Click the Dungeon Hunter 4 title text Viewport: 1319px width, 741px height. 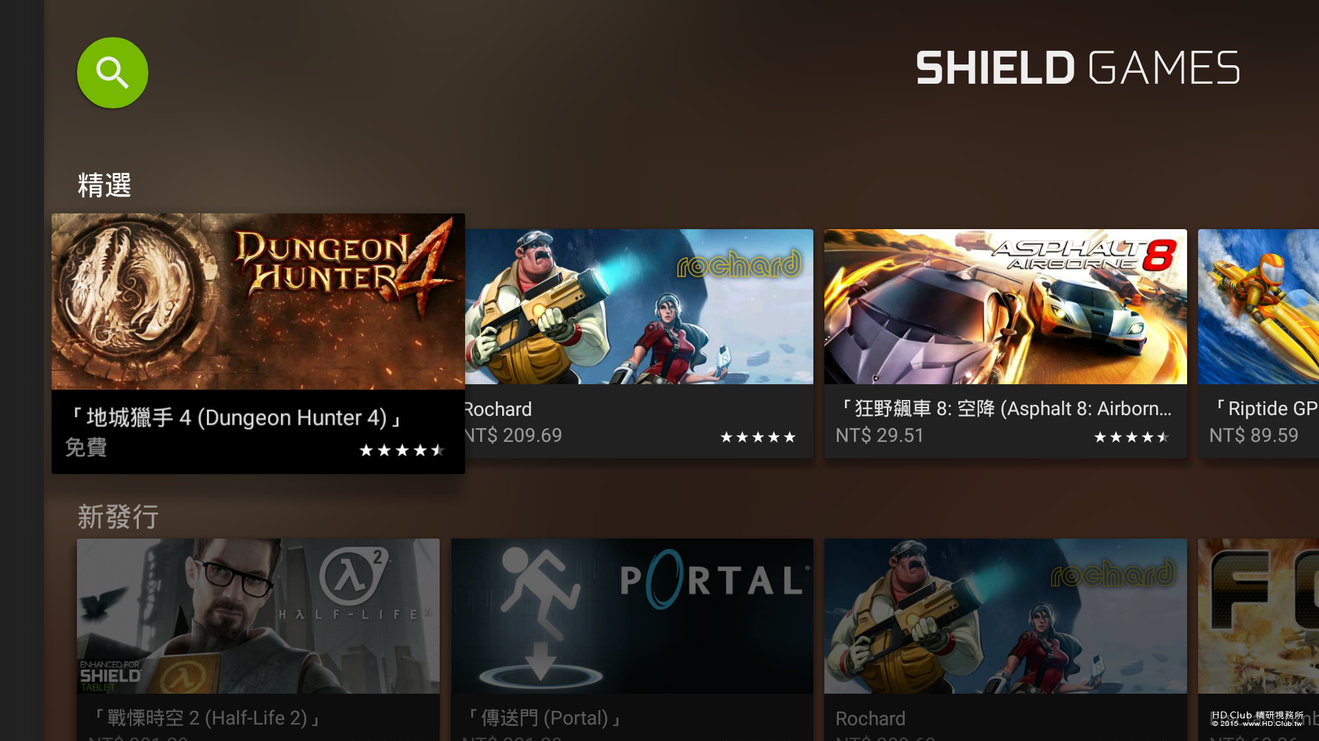click(235, 417)
